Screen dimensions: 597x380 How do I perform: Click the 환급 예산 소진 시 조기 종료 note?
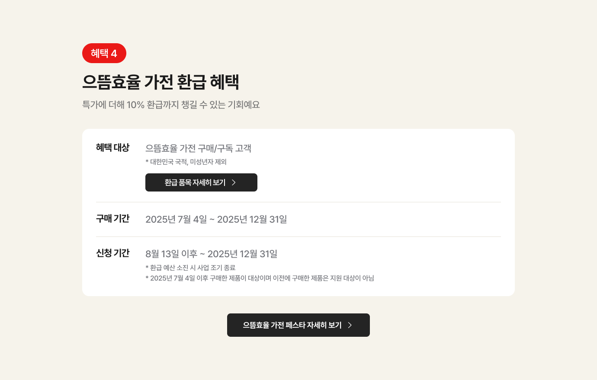191,268
